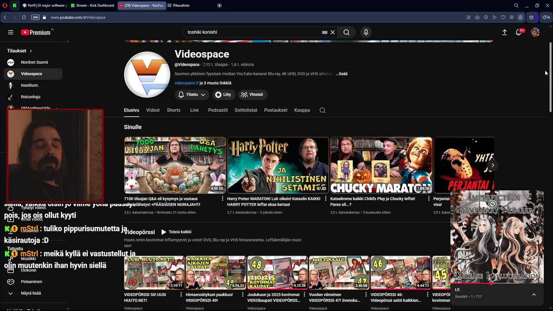Clear the search field with X
This screenshot has width=553, height=311.
click(x=333, y=32)
